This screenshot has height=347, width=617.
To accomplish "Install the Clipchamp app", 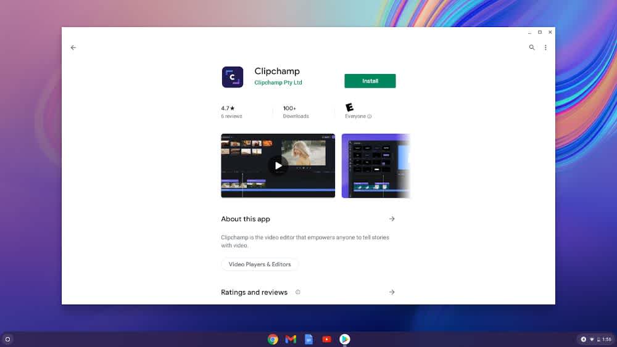I will [x=370, y=81].
